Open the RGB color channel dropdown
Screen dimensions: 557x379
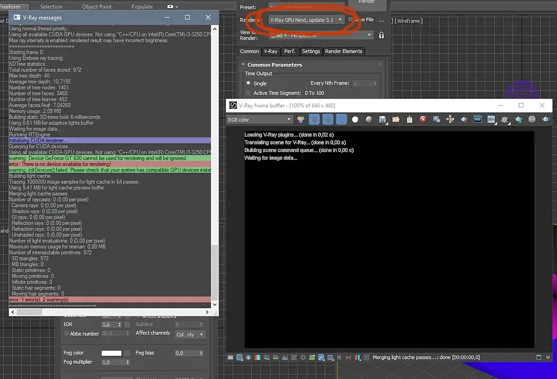[x=259, y=120]
